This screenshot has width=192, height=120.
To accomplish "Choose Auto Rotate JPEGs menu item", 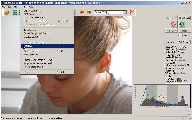I will pyautogui.click(x=47, y=67).
